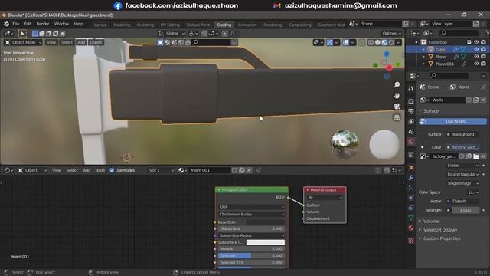490x276 pixels.
Task: Click the pan hand viewport icon
Action: coord(397,95)
